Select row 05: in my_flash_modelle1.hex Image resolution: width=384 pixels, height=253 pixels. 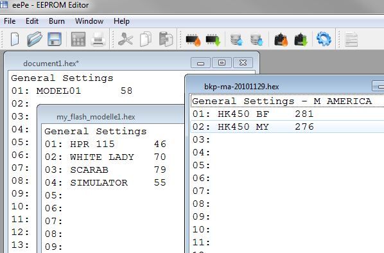[x=54, y=195]
